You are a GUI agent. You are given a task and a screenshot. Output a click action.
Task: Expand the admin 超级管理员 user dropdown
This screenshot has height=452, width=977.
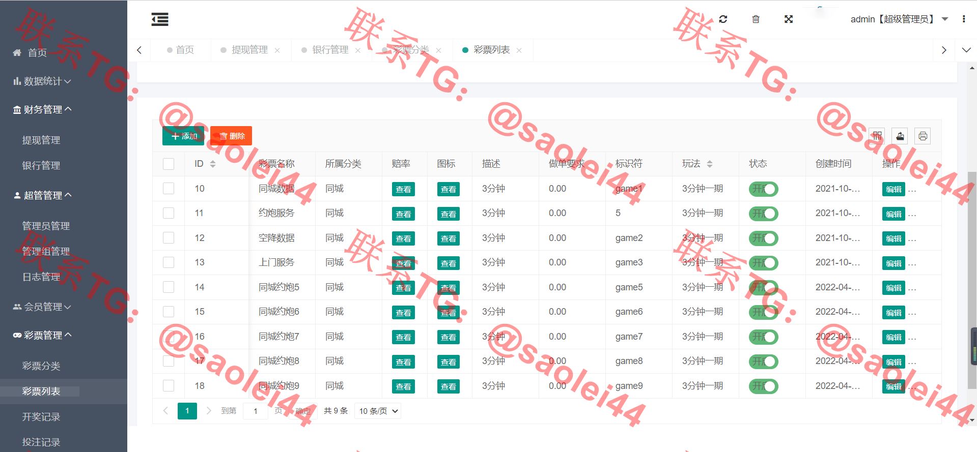(899, 19)
